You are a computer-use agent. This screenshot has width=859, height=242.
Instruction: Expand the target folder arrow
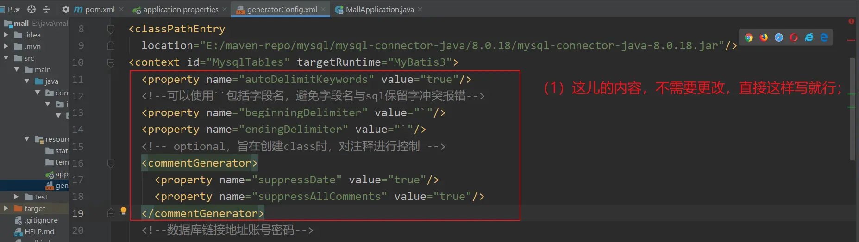coord(6,208)
